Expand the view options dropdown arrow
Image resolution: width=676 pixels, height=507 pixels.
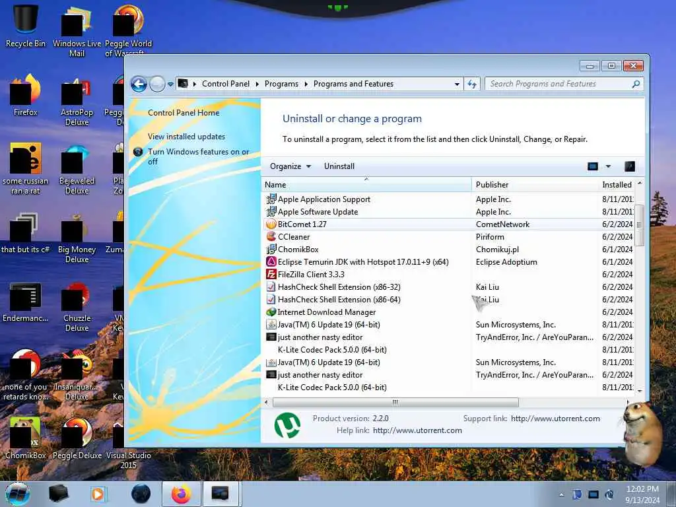coord(608,166)
